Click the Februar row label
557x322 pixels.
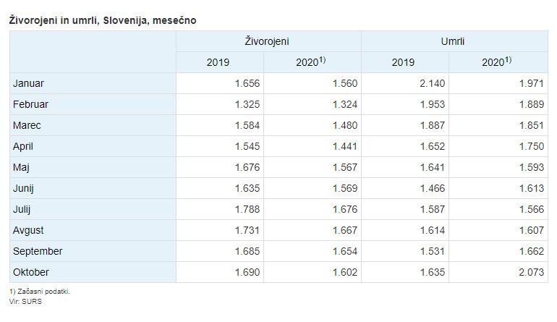[31, 104]
